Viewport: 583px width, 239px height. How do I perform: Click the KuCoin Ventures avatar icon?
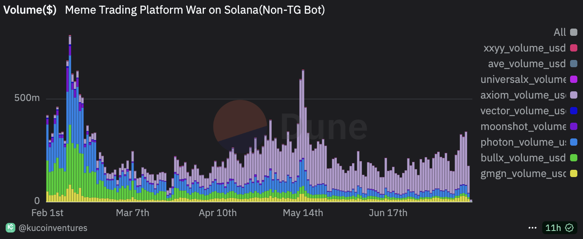click(x=10, y=228)
